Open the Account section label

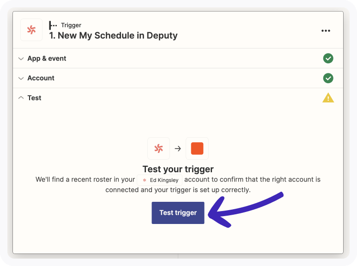41,78
